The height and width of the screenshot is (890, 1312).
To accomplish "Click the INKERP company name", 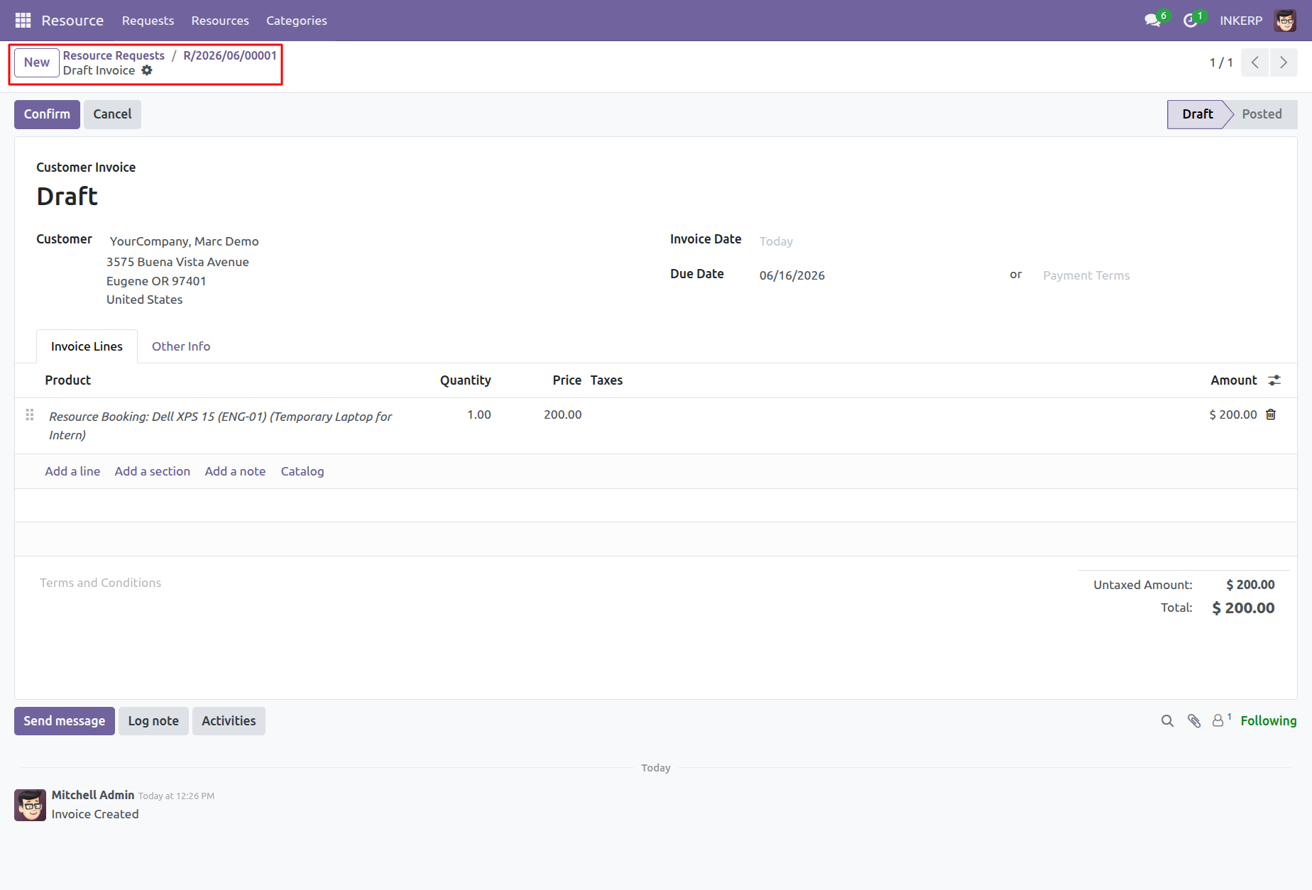I will (1241, 21).
